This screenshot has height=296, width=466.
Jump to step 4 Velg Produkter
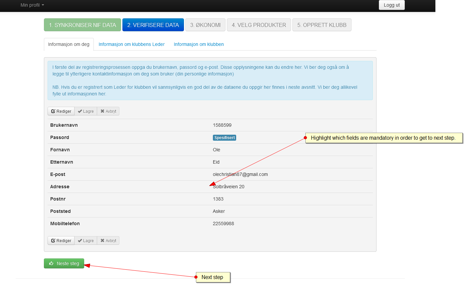259,25
